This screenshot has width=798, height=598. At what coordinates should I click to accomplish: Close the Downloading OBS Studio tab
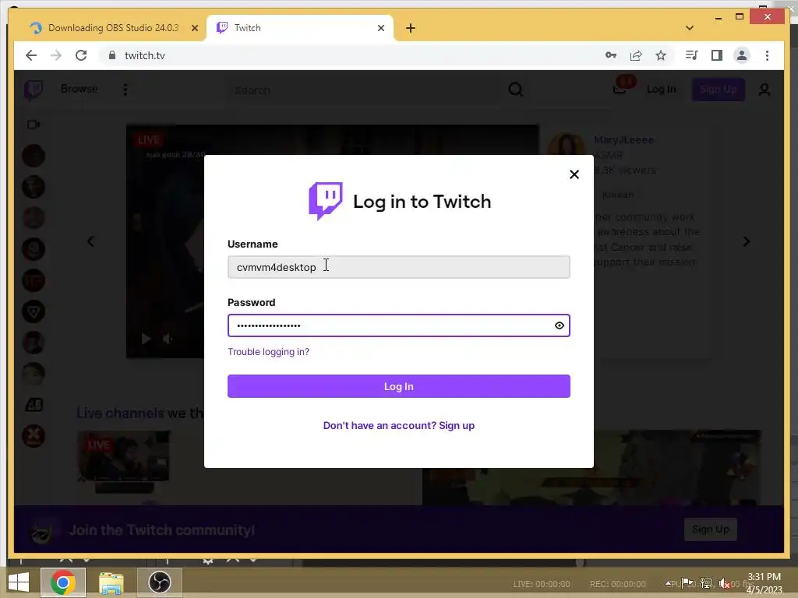pos(194,29)
